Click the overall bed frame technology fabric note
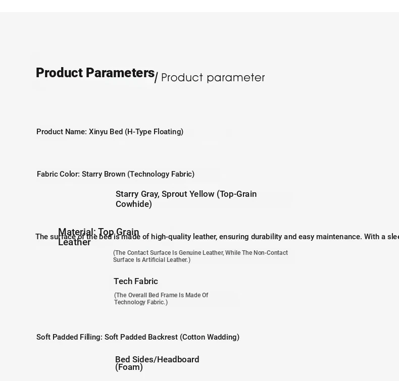Viewport: 399px width, 381px height. point(161,299)
